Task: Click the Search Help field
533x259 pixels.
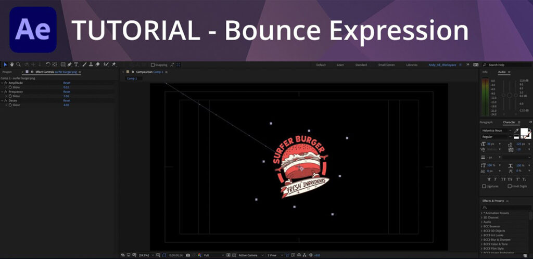Action: 508,65
